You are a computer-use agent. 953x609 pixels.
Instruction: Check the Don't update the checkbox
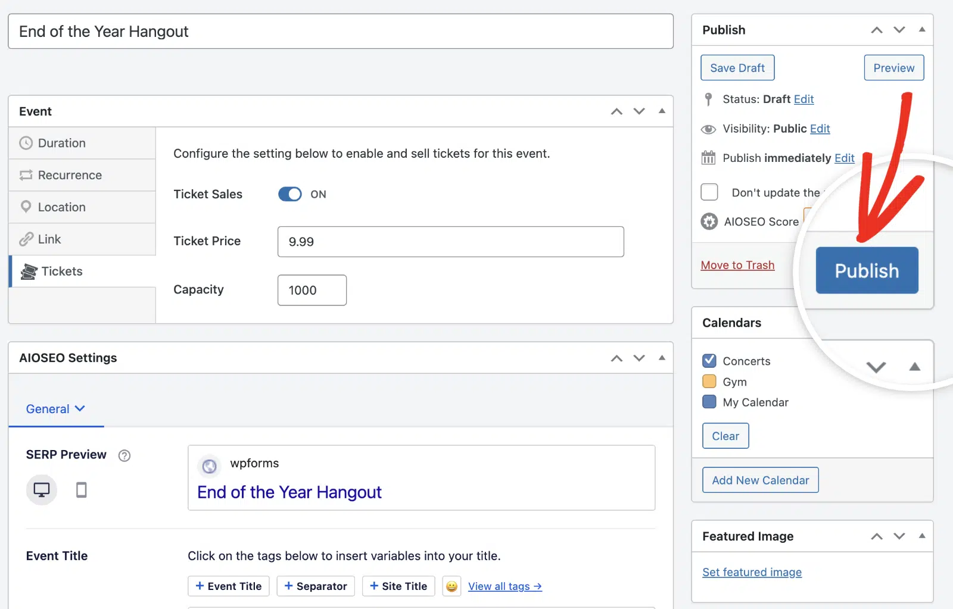tap(709, 192)
